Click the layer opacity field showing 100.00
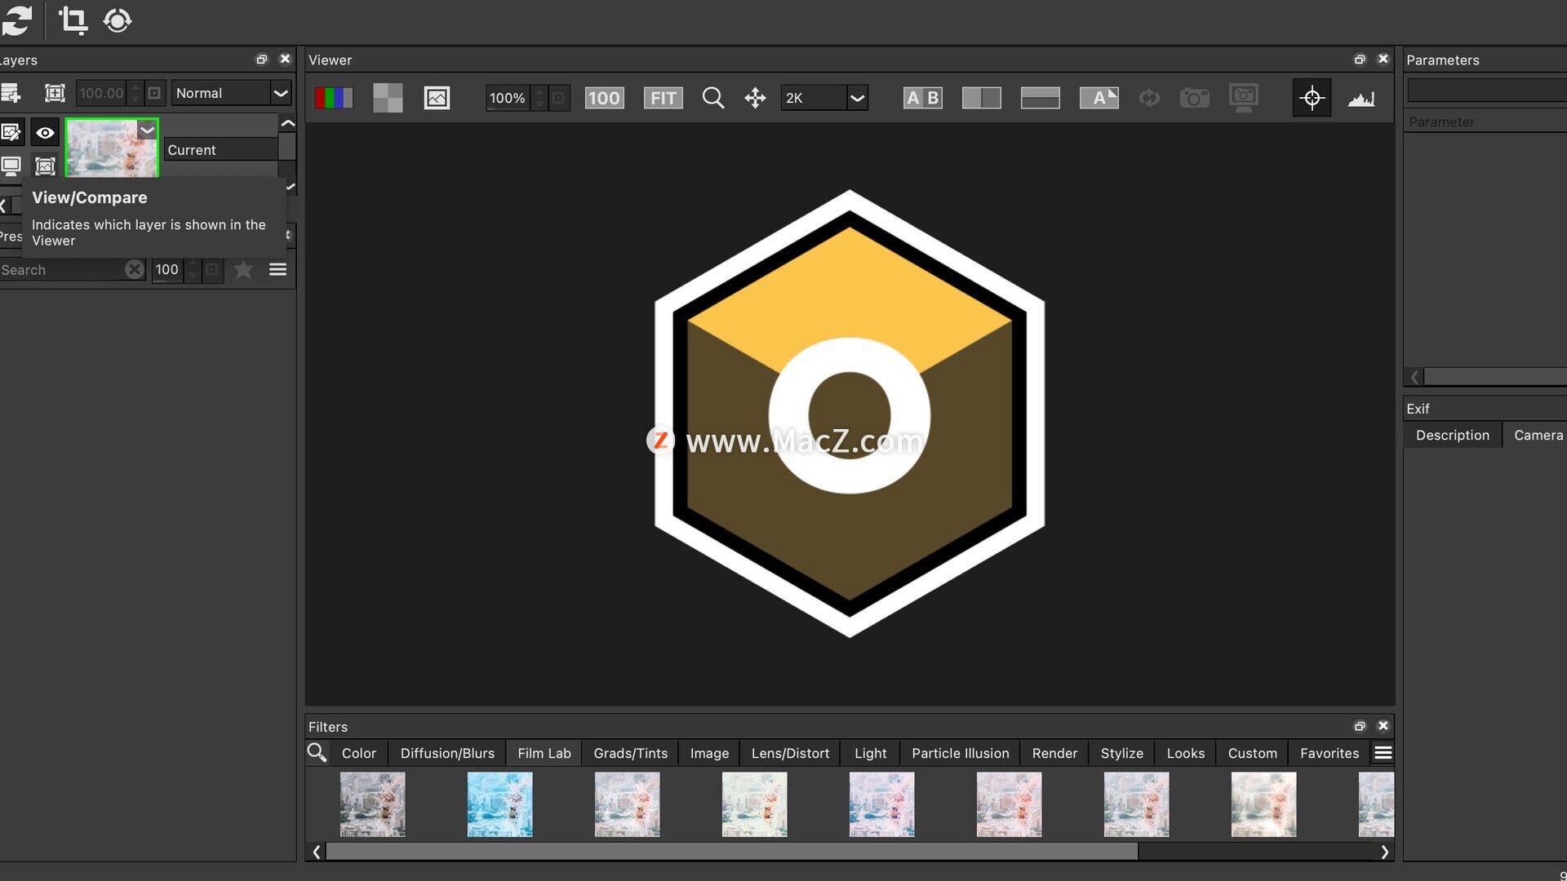Screen dimensions: 1567x881 (x=101, y=93)
